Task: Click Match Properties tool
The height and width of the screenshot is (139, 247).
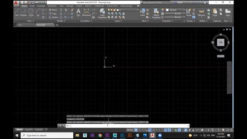Action: pos(156,14)
